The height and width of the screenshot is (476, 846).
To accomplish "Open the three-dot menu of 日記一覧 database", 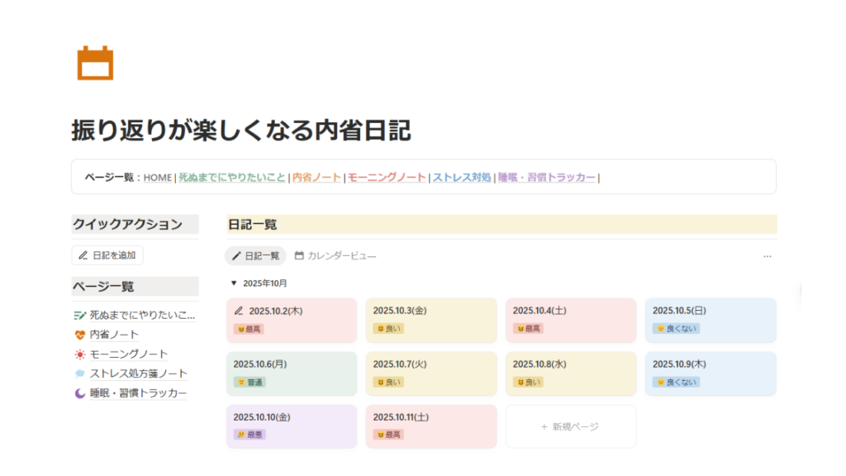I will click(767, 256).
